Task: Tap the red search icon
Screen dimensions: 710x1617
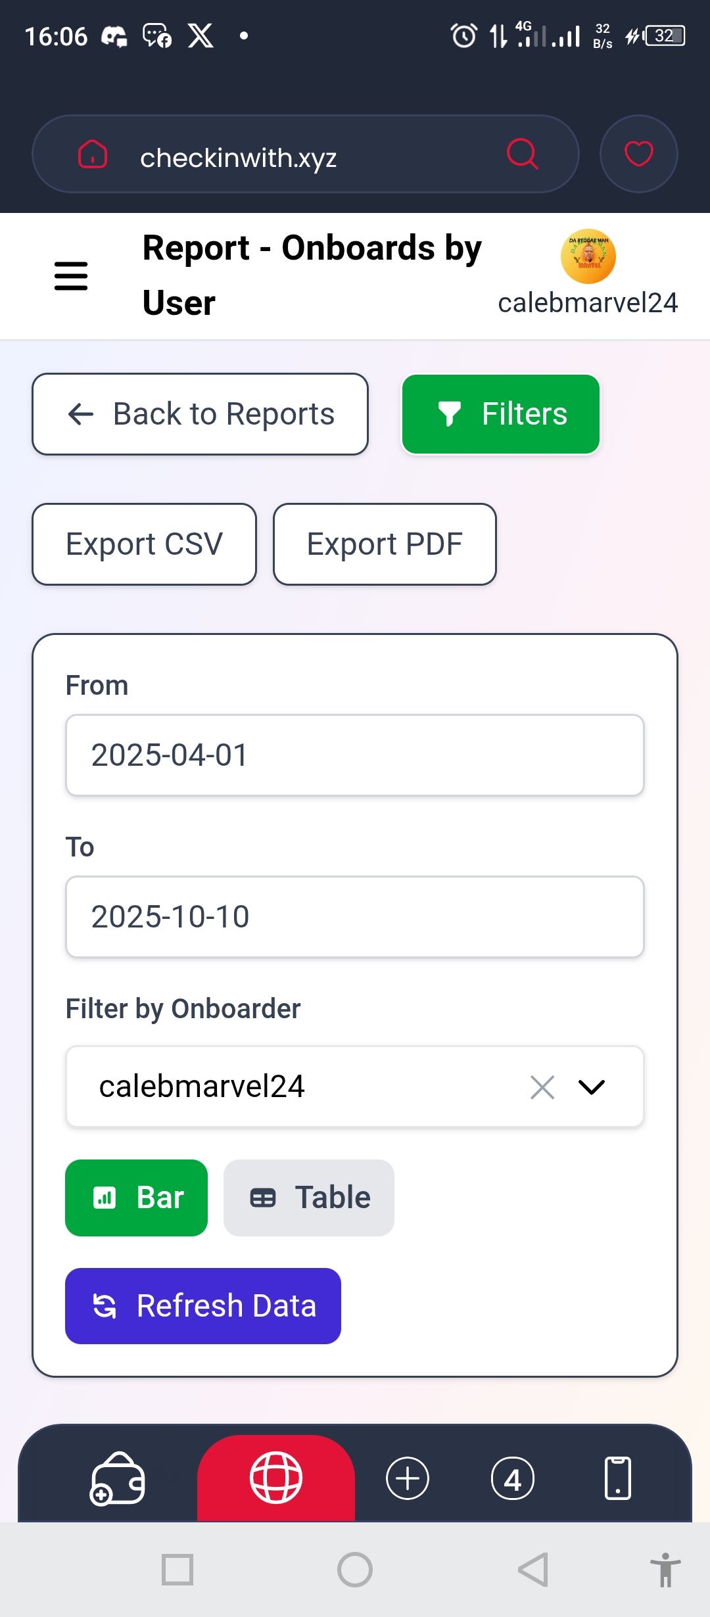Action: (523, 154)
